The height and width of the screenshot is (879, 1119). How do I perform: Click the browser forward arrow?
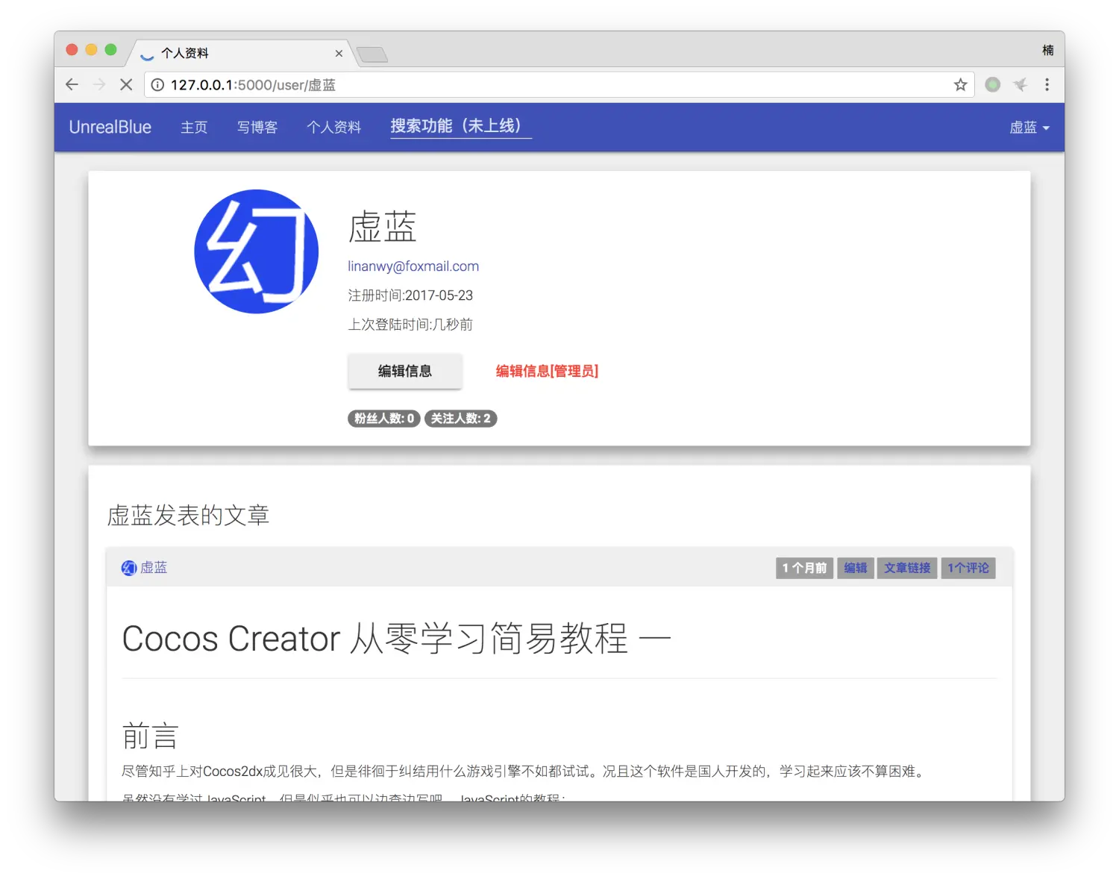tap(99, 84)
